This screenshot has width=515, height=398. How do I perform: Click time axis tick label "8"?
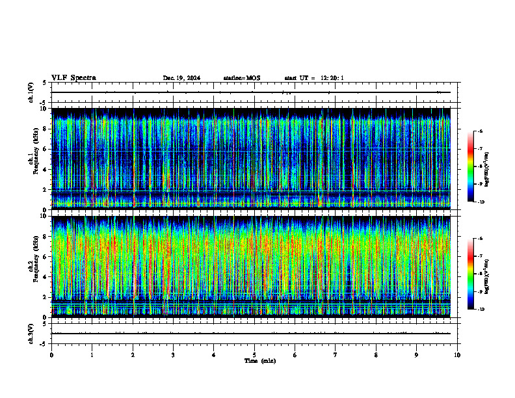coord(376,355)
